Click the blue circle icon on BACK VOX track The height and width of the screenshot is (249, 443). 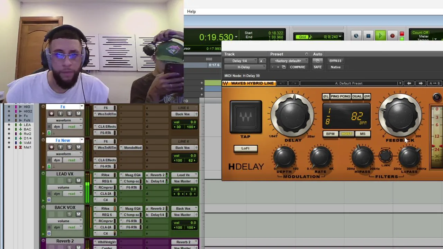(49, 233)
